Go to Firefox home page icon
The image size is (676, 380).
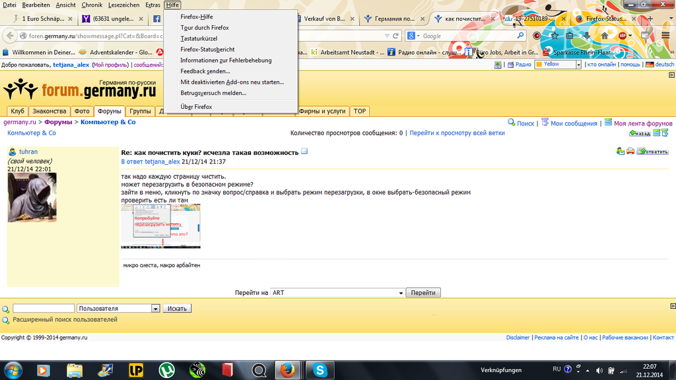pyautogui.click(x=605, y=36)
